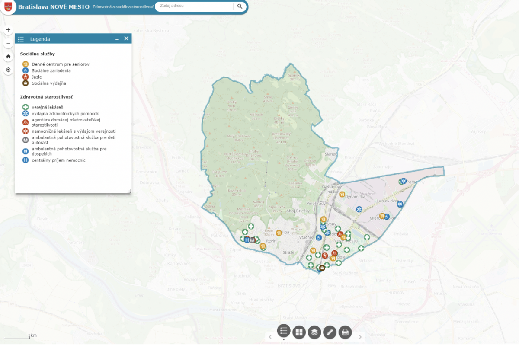Zoom out of the map
The width and height of the screenshot is (519, 345).
[x=8, y=43]
